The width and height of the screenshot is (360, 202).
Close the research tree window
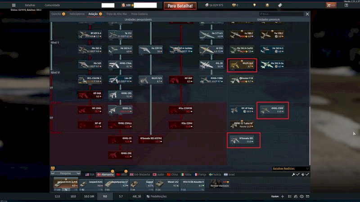tap(307, 14)
